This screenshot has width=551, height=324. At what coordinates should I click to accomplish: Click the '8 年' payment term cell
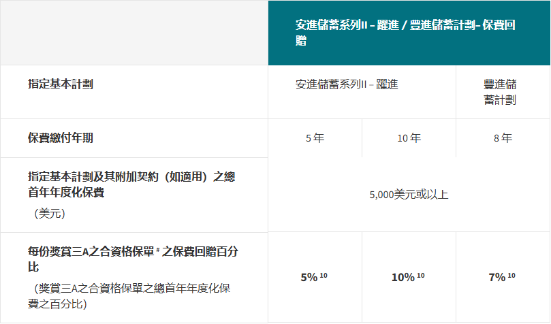pyautogui.click(x=503, y=138)
